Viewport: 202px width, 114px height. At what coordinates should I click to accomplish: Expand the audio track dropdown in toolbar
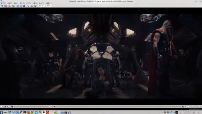(41, 6)
